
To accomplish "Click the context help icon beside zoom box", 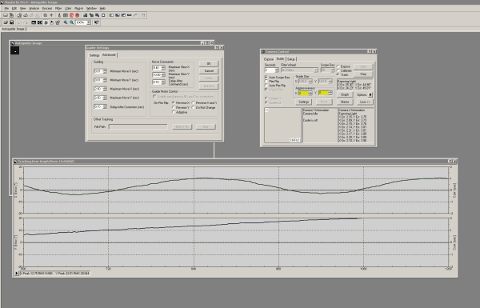I will [x=97, y=22].
